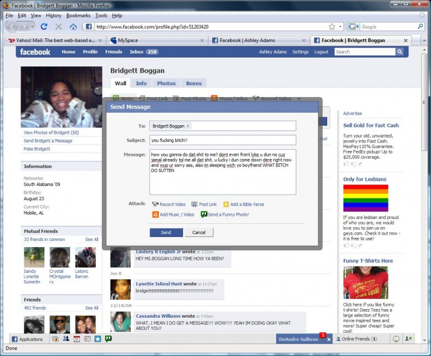Viewport: 431px width, 356px height.
Task: Open the Info profile tab
Action: [141, 84]
